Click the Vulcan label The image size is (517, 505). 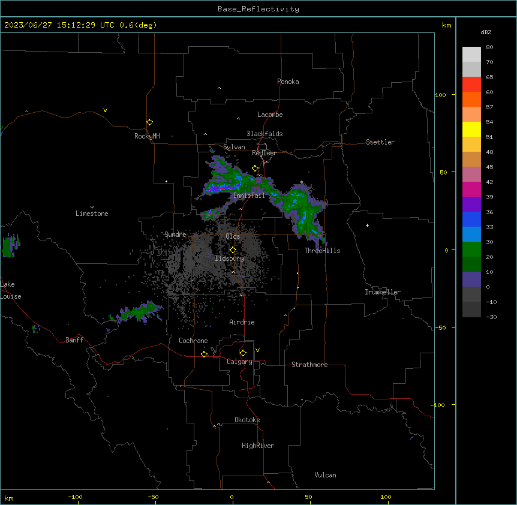point(325,475)
